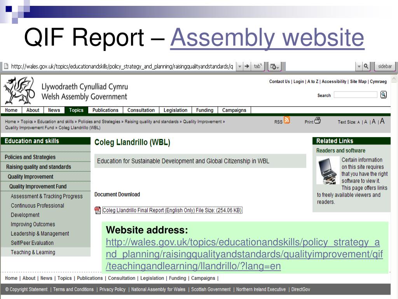Open the DirectGov footer link
Image resolution: width=398 pixels, height=299 pixels.
click(301, 289)
